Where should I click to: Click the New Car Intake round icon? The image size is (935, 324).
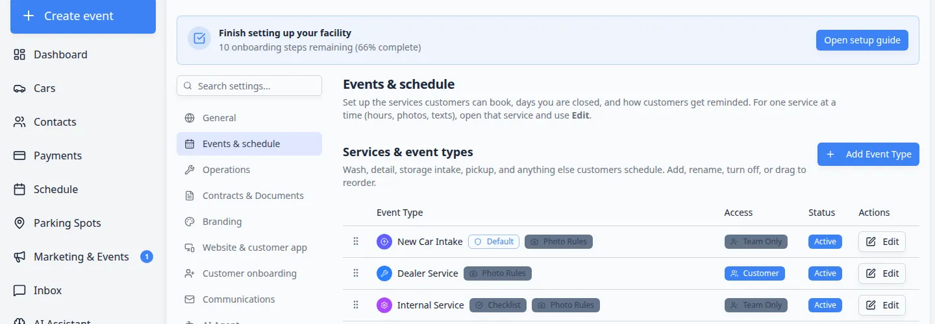point(384,242)
